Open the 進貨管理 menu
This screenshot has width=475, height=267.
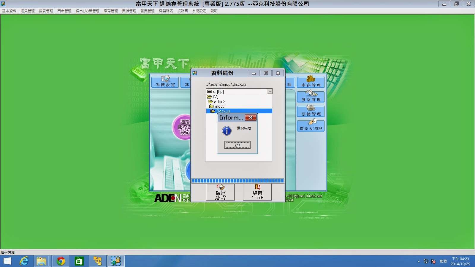tap(28, 11)
